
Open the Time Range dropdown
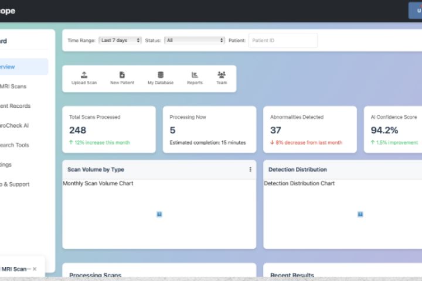pos(120,40)
